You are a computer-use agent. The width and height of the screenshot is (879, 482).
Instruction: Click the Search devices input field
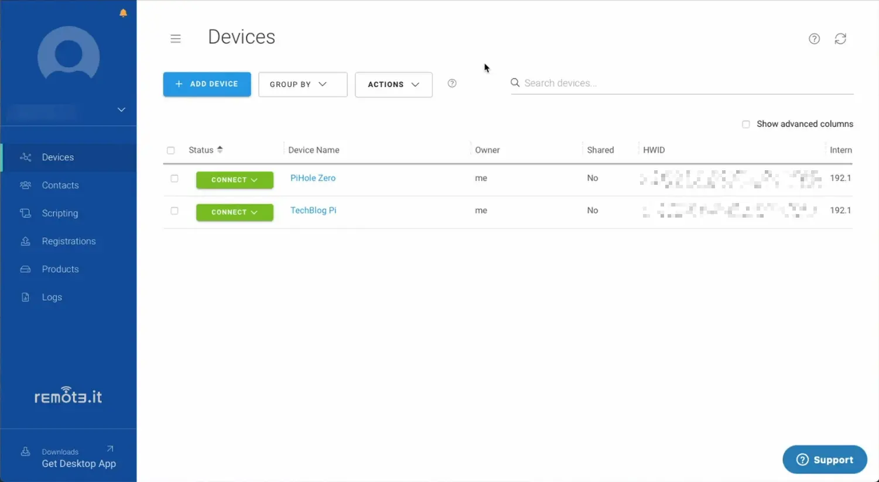pyautogui.click(x=685, y=83)
